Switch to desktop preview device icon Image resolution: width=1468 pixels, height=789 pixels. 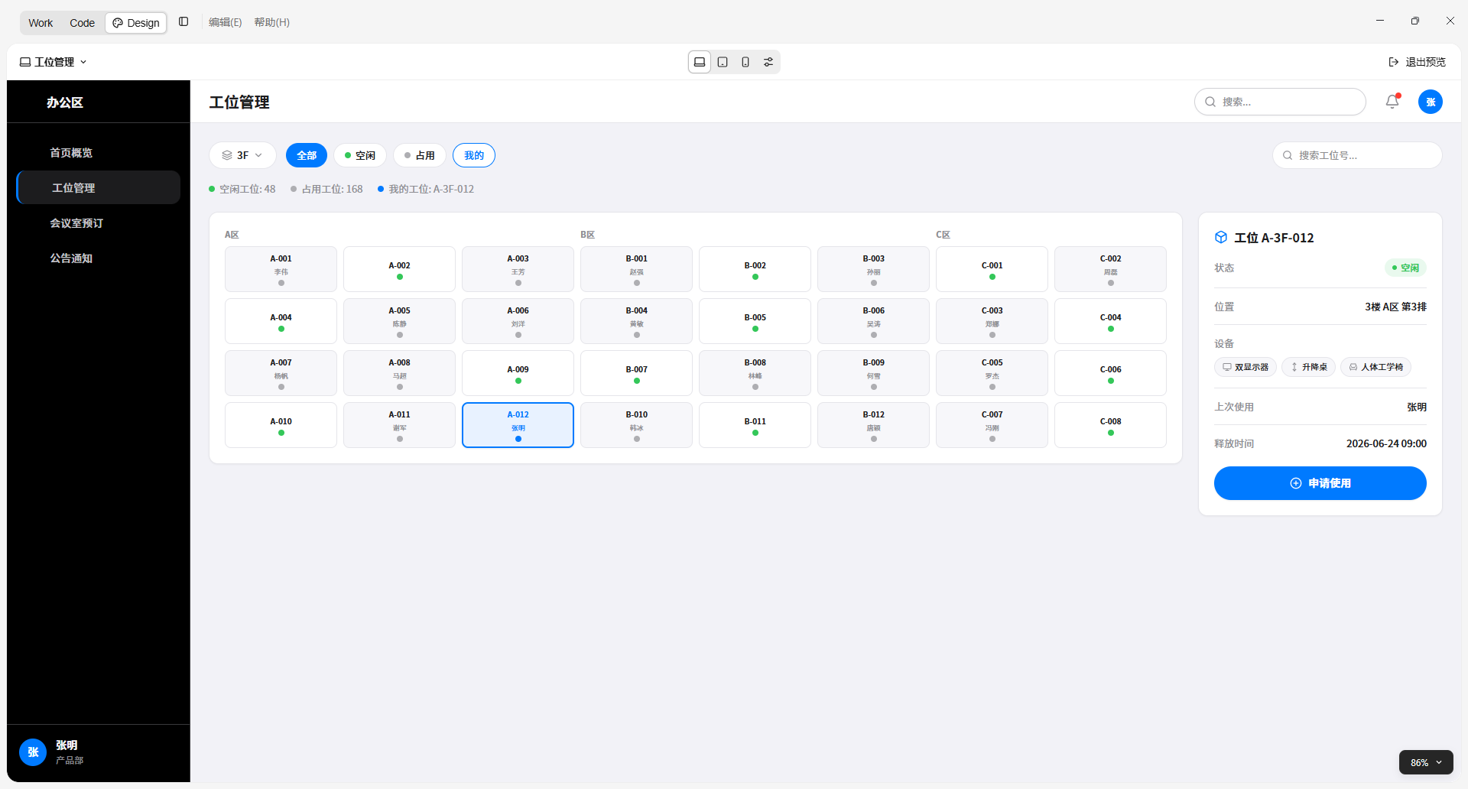(700, 62)
